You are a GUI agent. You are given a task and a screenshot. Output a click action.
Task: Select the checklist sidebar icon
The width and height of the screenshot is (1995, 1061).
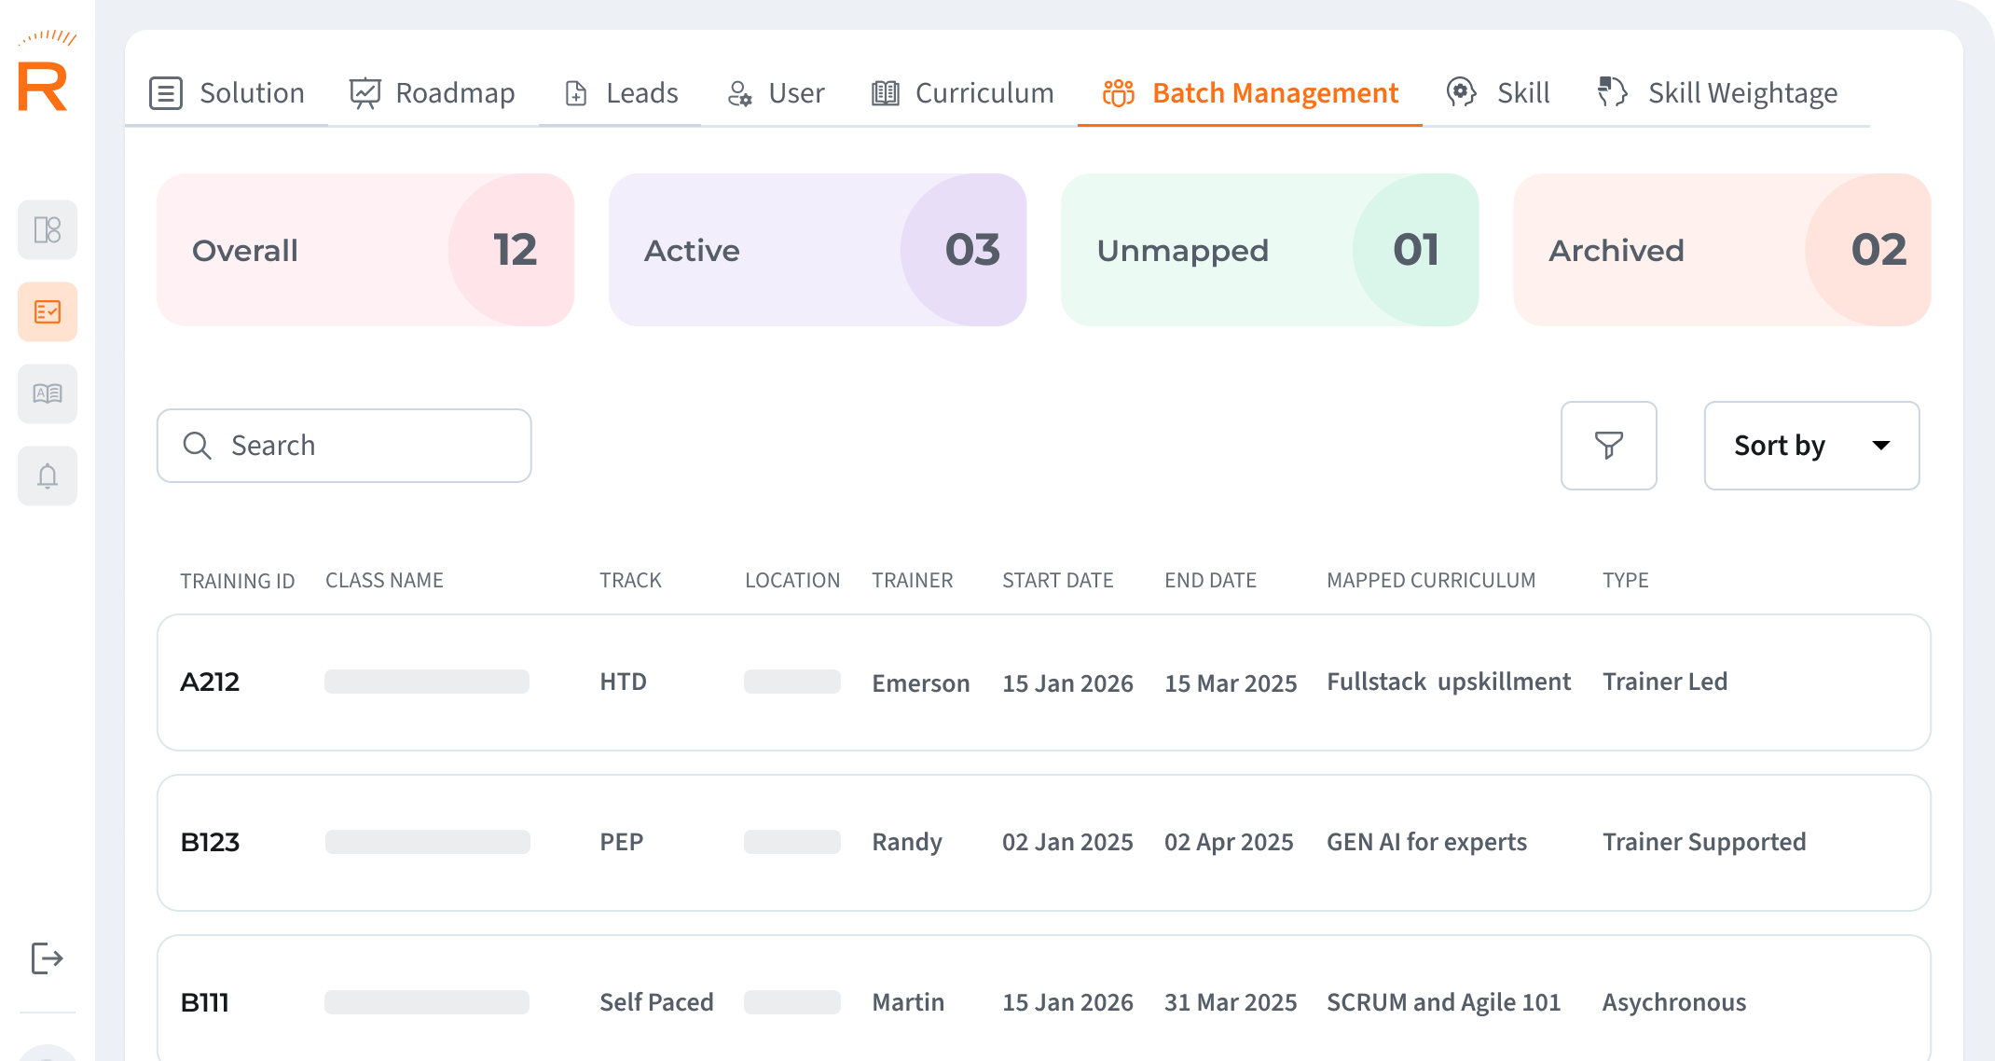(48, 311)
